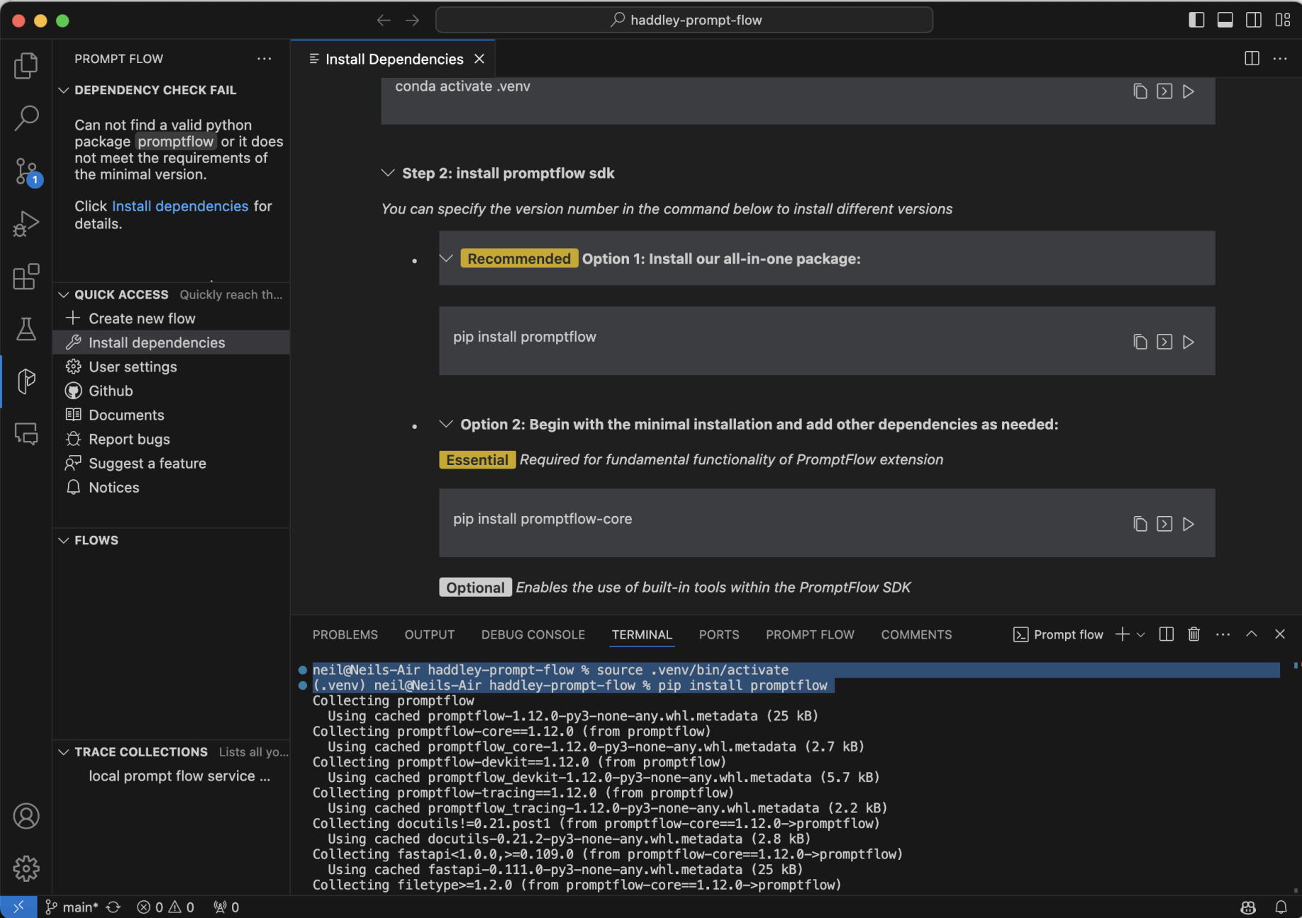
Task: Collapse the Quick Access section
Action: tap(64, 295)
